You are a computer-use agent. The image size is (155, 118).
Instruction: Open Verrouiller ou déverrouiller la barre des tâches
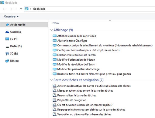click(84, 114)
